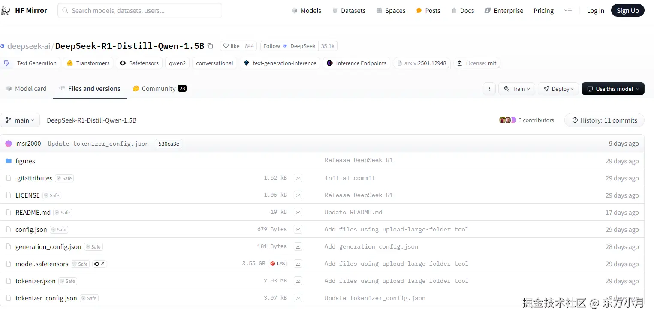This screenshot has height=318, width=654.
Task: Open the Spaces menu
Action: pos(391,11)
